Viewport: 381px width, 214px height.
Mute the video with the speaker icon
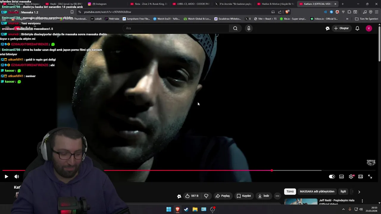17,177
